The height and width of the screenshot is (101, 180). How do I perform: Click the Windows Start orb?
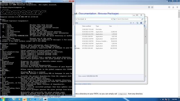(3, 99)
